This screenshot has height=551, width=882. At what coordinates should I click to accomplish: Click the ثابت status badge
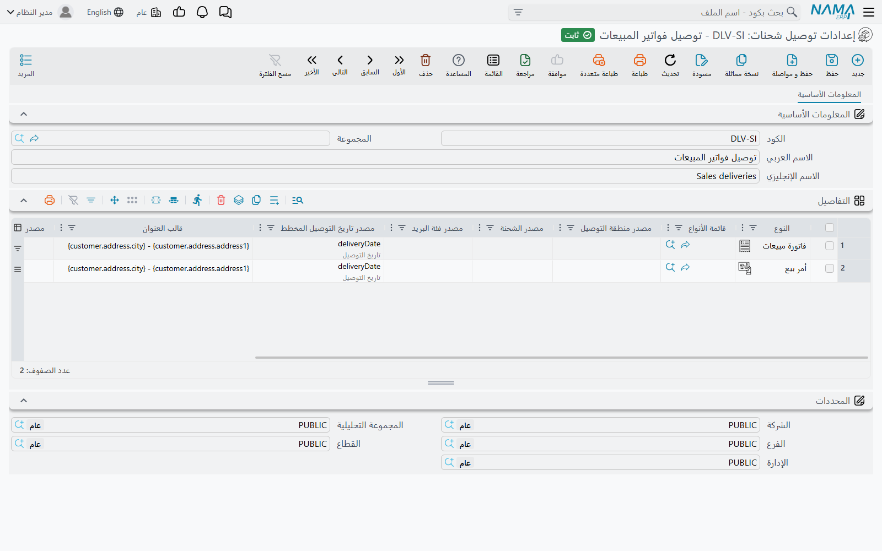[578, 35]
